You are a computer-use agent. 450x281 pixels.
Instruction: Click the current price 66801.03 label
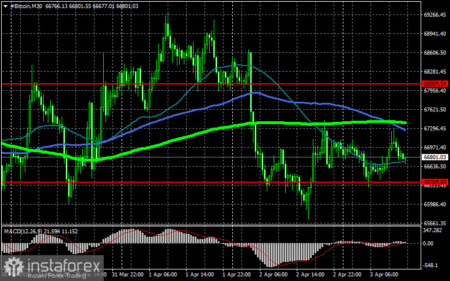[x=435, y=157]
